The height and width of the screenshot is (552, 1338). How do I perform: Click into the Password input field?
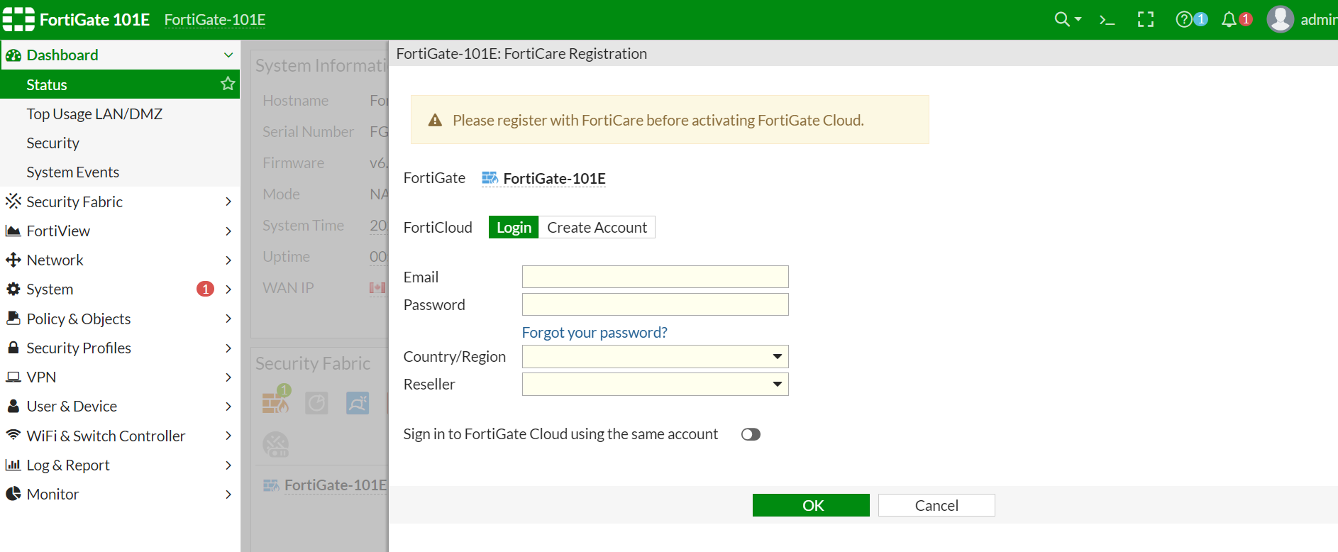click(655, 304)
